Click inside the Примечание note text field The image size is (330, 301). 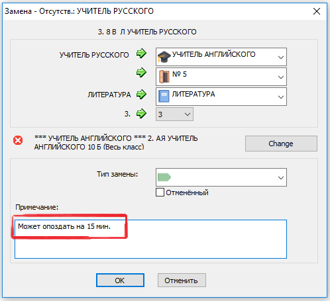click(150, 239)
